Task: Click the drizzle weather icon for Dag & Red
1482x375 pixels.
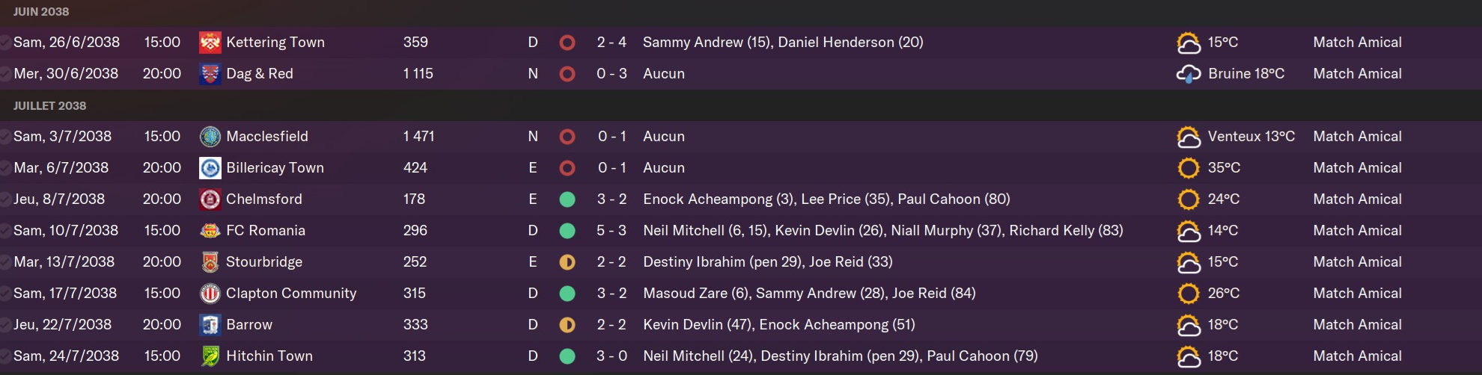Action: (1189, 74)
